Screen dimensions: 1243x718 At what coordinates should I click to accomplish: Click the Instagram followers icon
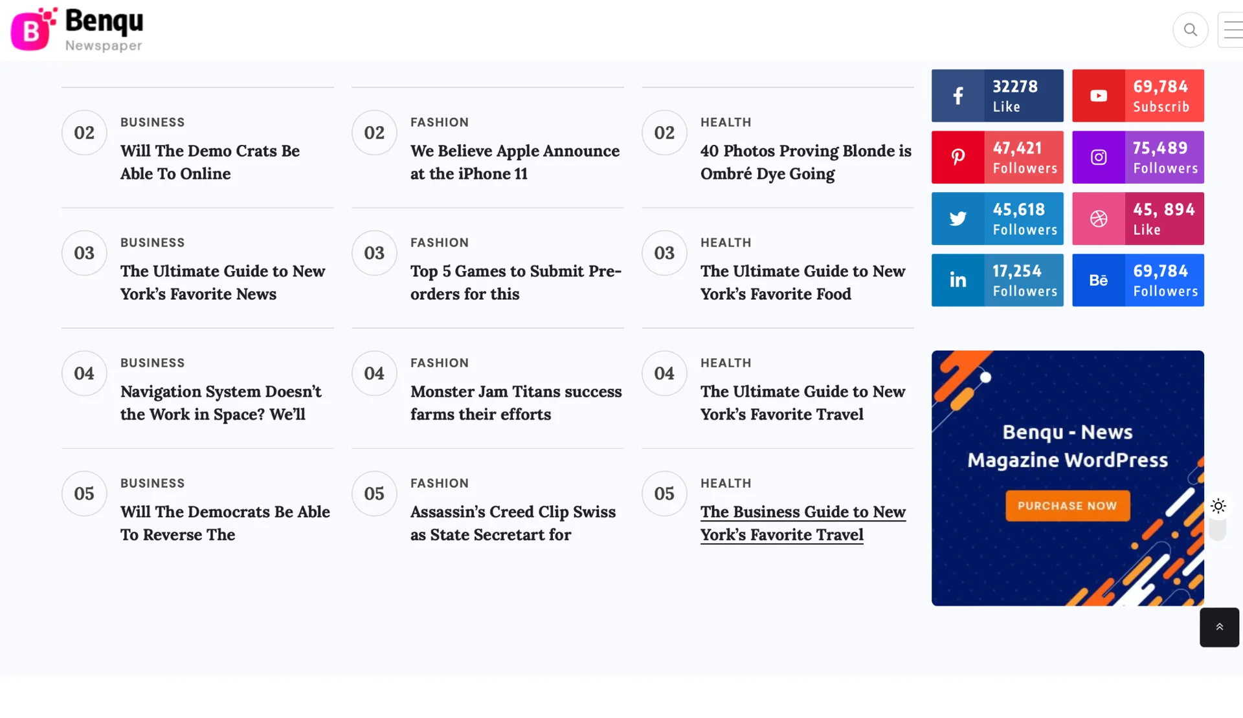(1098, 157)
